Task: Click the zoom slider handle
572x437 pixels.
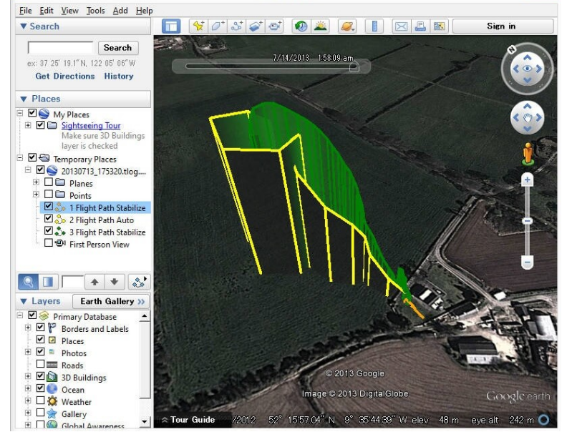Action: (x=527, y=221)
